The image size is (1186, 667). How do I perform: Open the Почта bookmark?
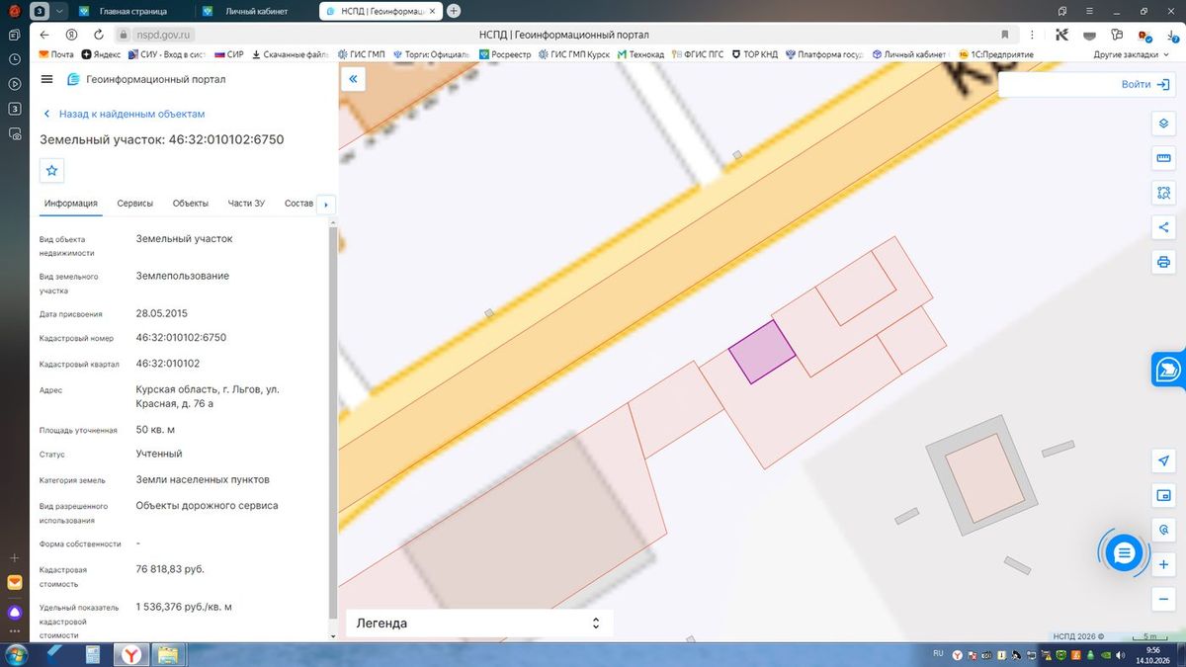pyautogui.click(x=56, y=54)
